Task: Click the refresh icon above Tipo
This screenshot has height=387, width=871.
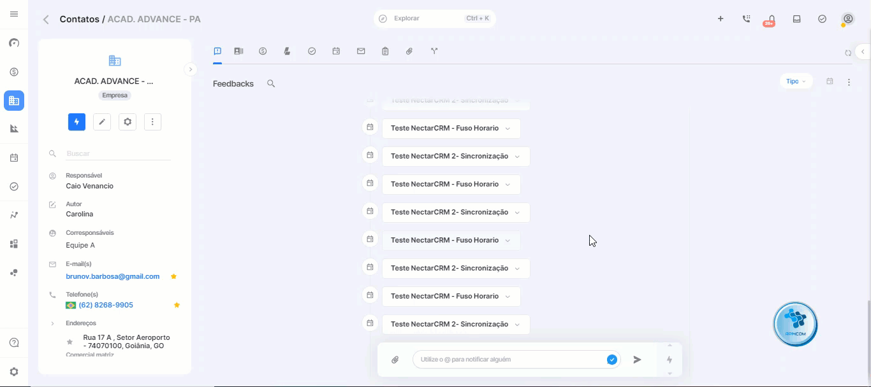Action: (848, 53)
